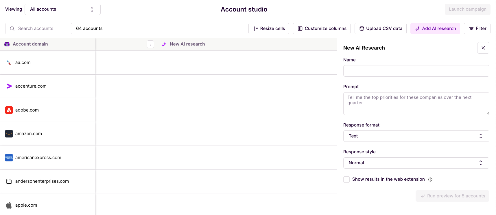Click the info icon beside web extension option
Viewport: 496px width, 215px height.
430,180
